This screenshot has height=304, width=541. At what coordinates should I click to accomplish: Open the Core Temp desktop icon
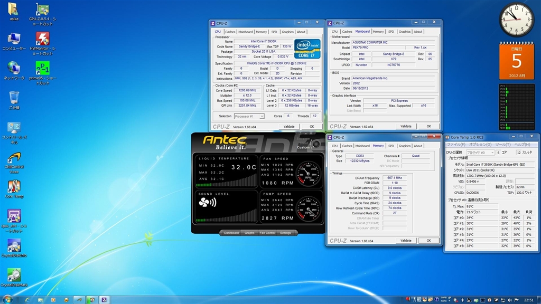coord(14,187)
